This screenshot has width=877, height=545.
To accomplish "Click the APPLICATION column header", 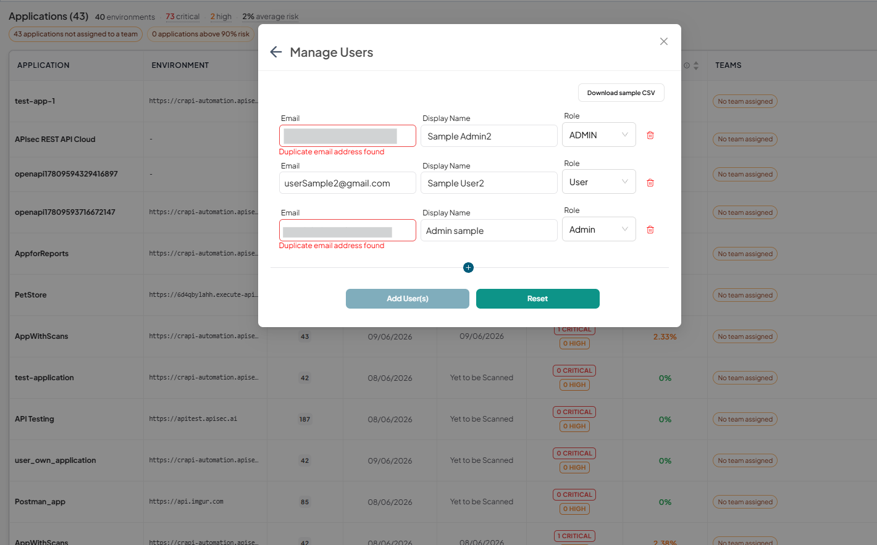I will (x=43, y=65).
